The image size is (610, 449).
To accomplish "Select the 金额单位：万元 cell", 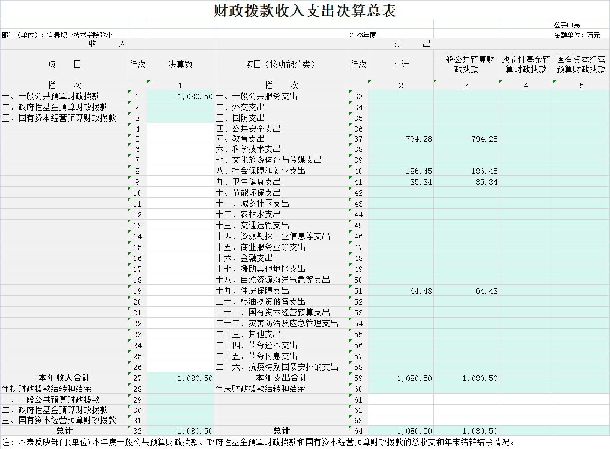I will [x=577, y=34].
